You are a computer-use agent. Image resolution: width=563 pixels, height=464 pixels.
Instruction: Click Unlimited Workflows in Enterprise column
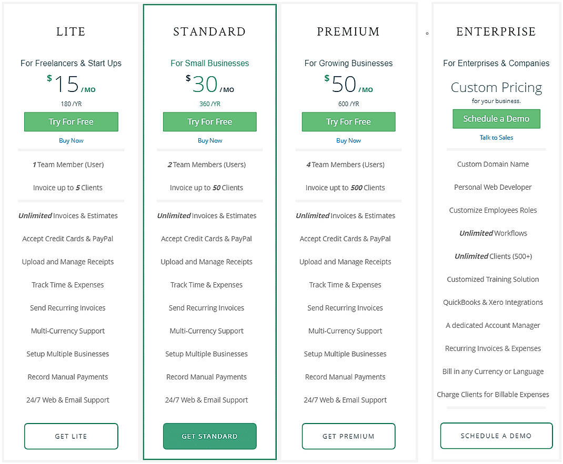click(493, 233)
